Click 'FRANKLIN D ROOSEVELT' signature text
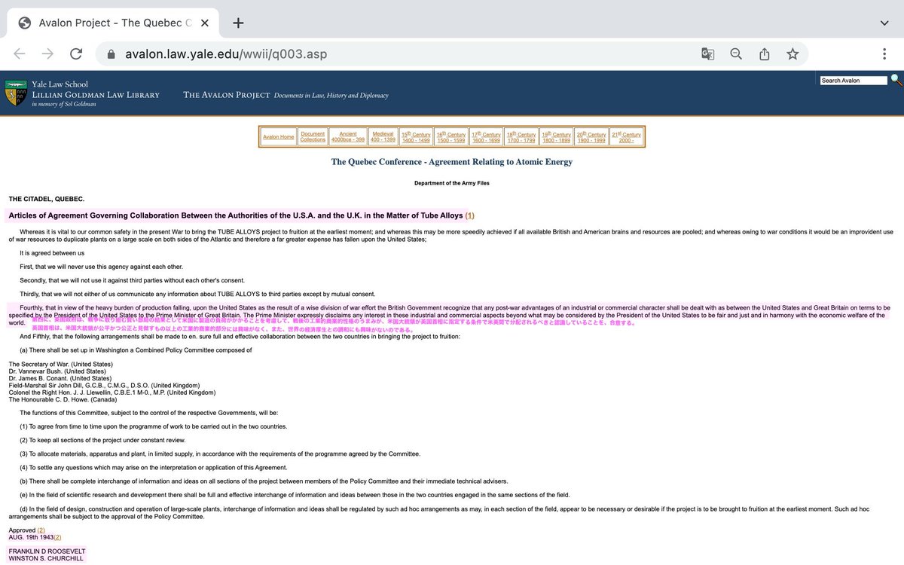 (46, 551)
